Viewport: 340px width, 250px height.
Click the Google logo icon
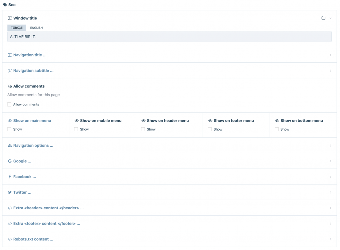click(10, 161)
